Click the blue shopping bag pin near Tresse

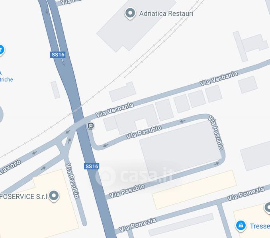click(x=241, y=226)
